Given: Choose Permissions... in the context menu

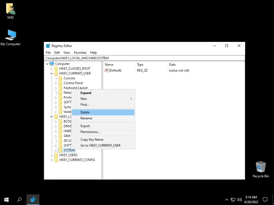Looking at the screenshot, I should [103, 132].
